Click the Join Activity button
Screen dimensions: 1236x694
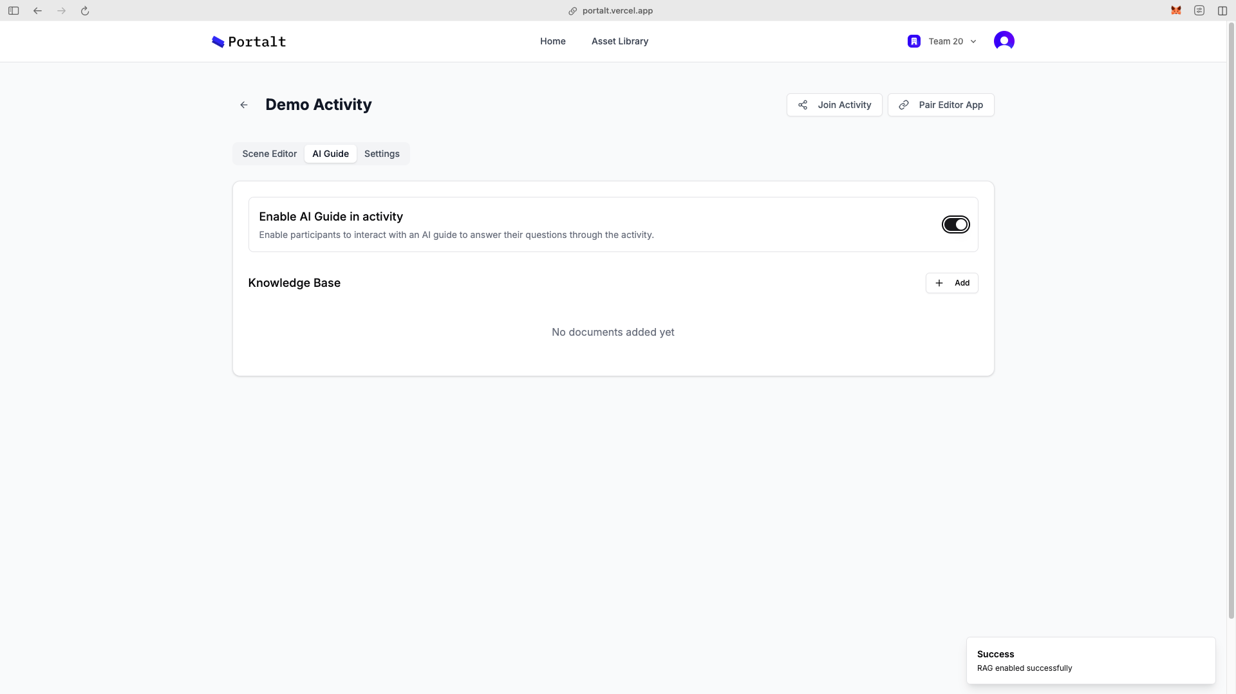pyautogui.click(x=834, y=105)
